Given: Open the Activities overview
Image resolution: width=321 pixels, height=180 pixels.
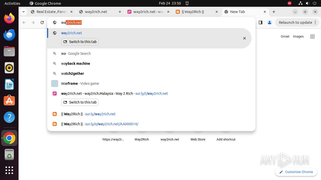Looking at the screenshot, I should click(x=12, y=3).
